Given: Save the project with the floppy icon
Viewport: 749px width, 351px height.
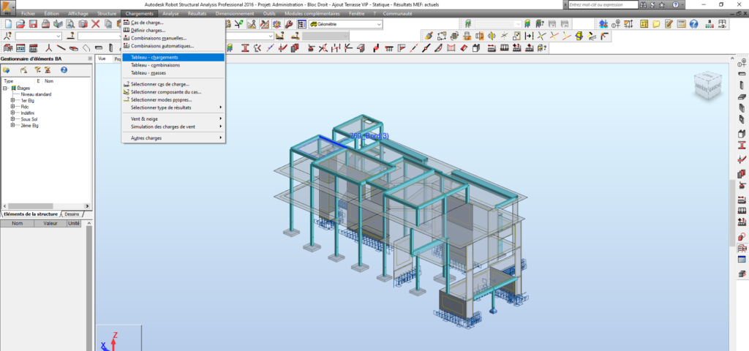Looking at the screenshot, I should click(33, 24).
